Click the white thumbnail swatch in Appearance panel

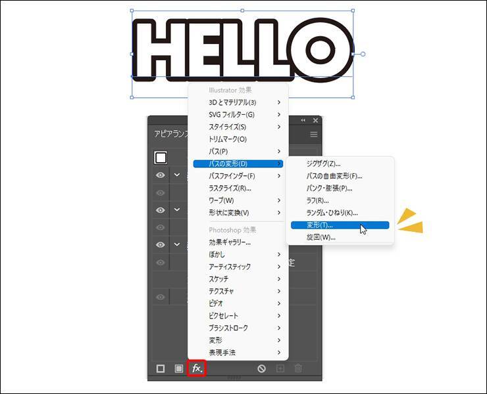tap(161, 158)
